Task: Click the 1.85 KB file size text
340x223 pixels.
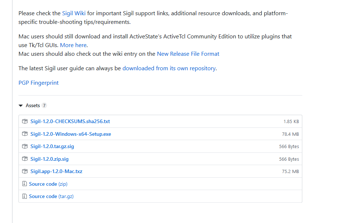Action: point(291,122)
